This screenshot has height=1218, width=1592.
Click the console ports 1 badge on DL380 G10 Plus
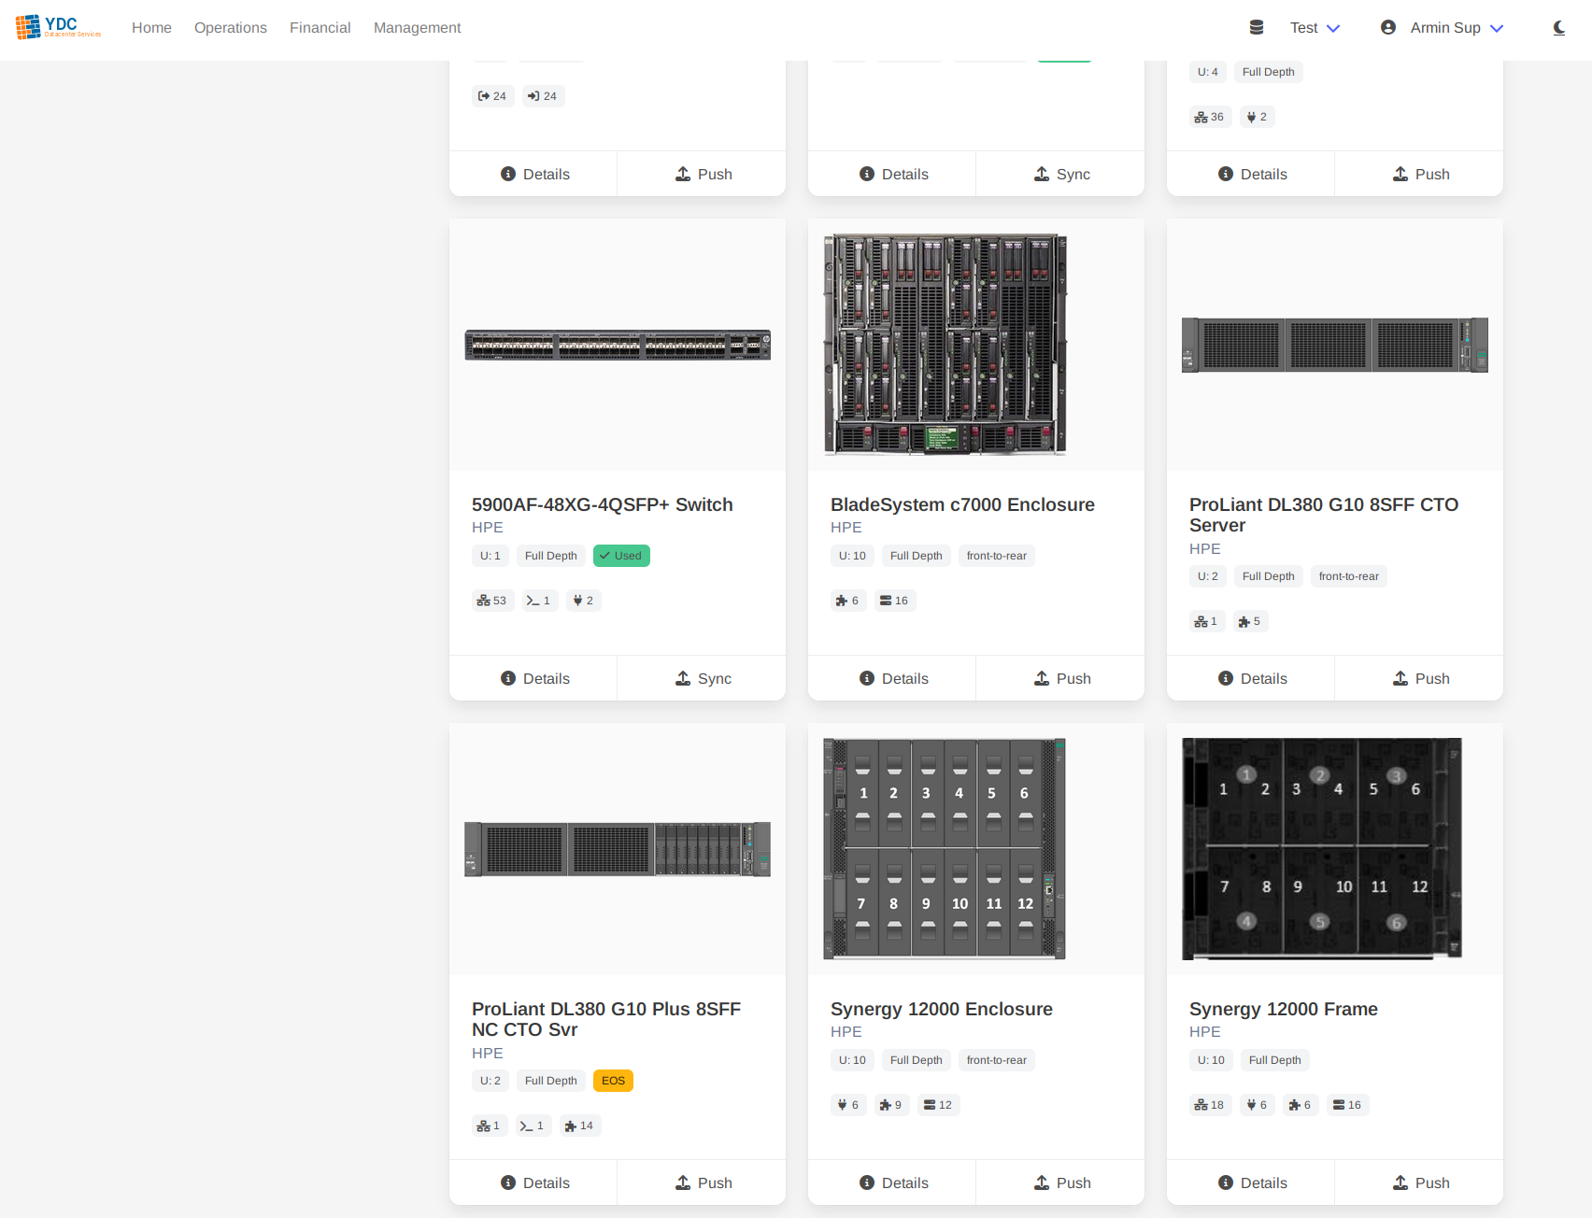point(533,1126)
